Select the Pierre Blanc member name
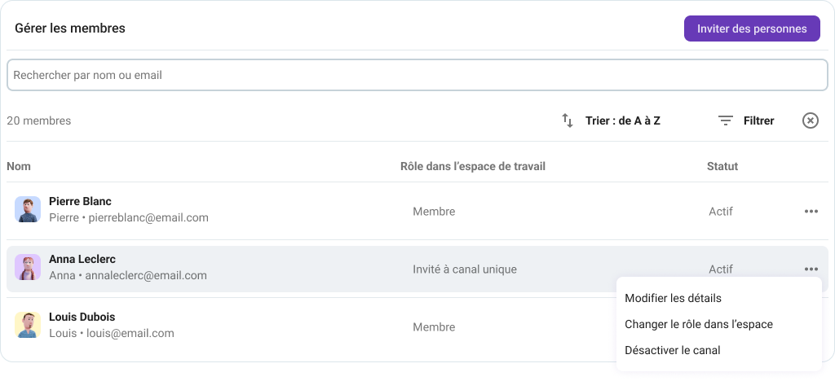Image resolution: width=835 pixels, height=381 pixels. [80, 201]
